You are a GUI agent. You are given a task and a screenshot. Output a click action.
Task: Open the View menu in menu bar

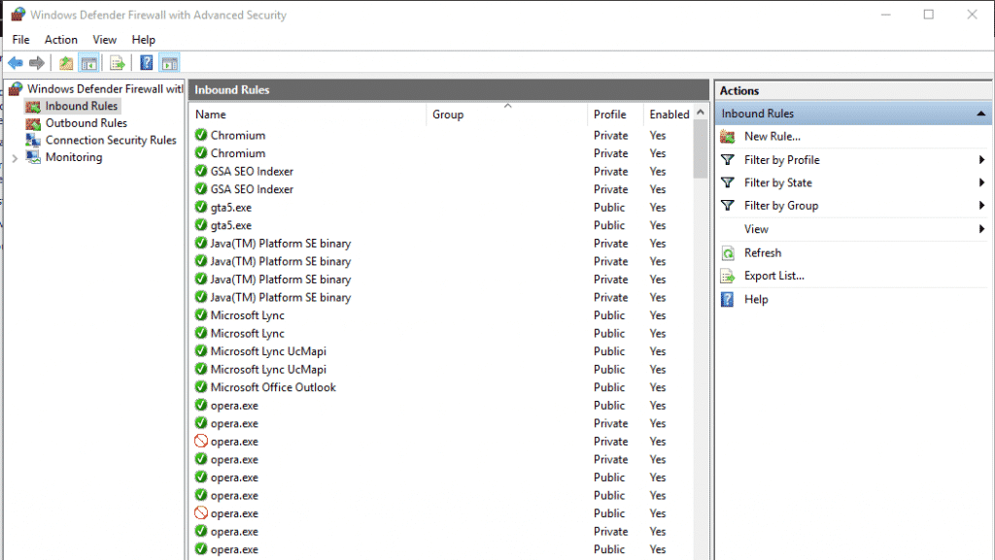point(104,40)
